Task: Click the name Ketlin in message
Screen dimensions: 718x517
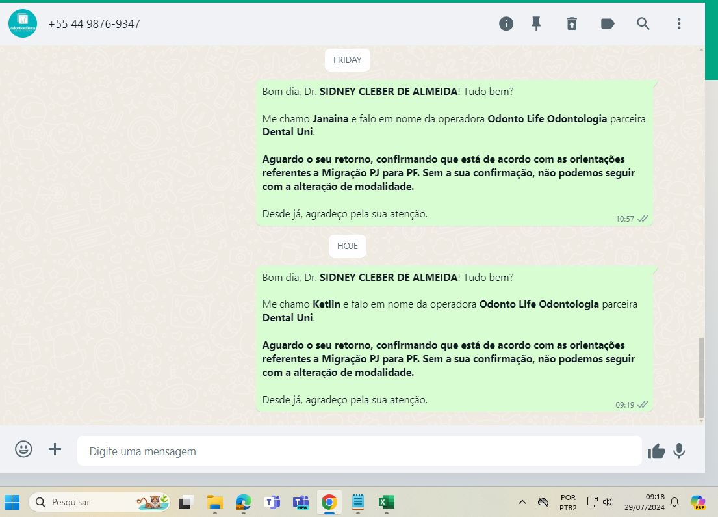Action: click(x=326, y=304)
